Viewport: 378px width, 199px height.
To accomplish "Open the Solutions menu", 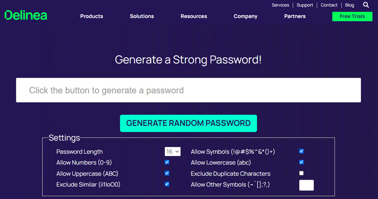I will [x=142, y=16].
